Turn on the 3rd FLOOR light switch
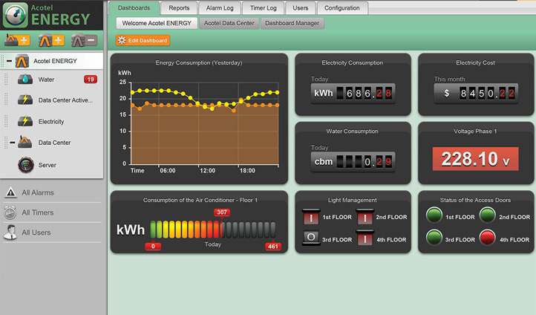 point(310,239)
